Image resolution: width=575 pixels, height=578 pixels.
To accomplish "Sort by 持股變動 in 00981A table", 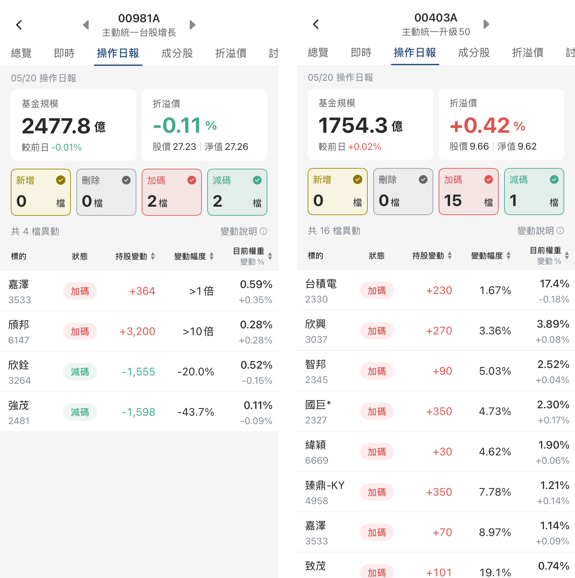I will pyautogui.click(x=135, y=256).
